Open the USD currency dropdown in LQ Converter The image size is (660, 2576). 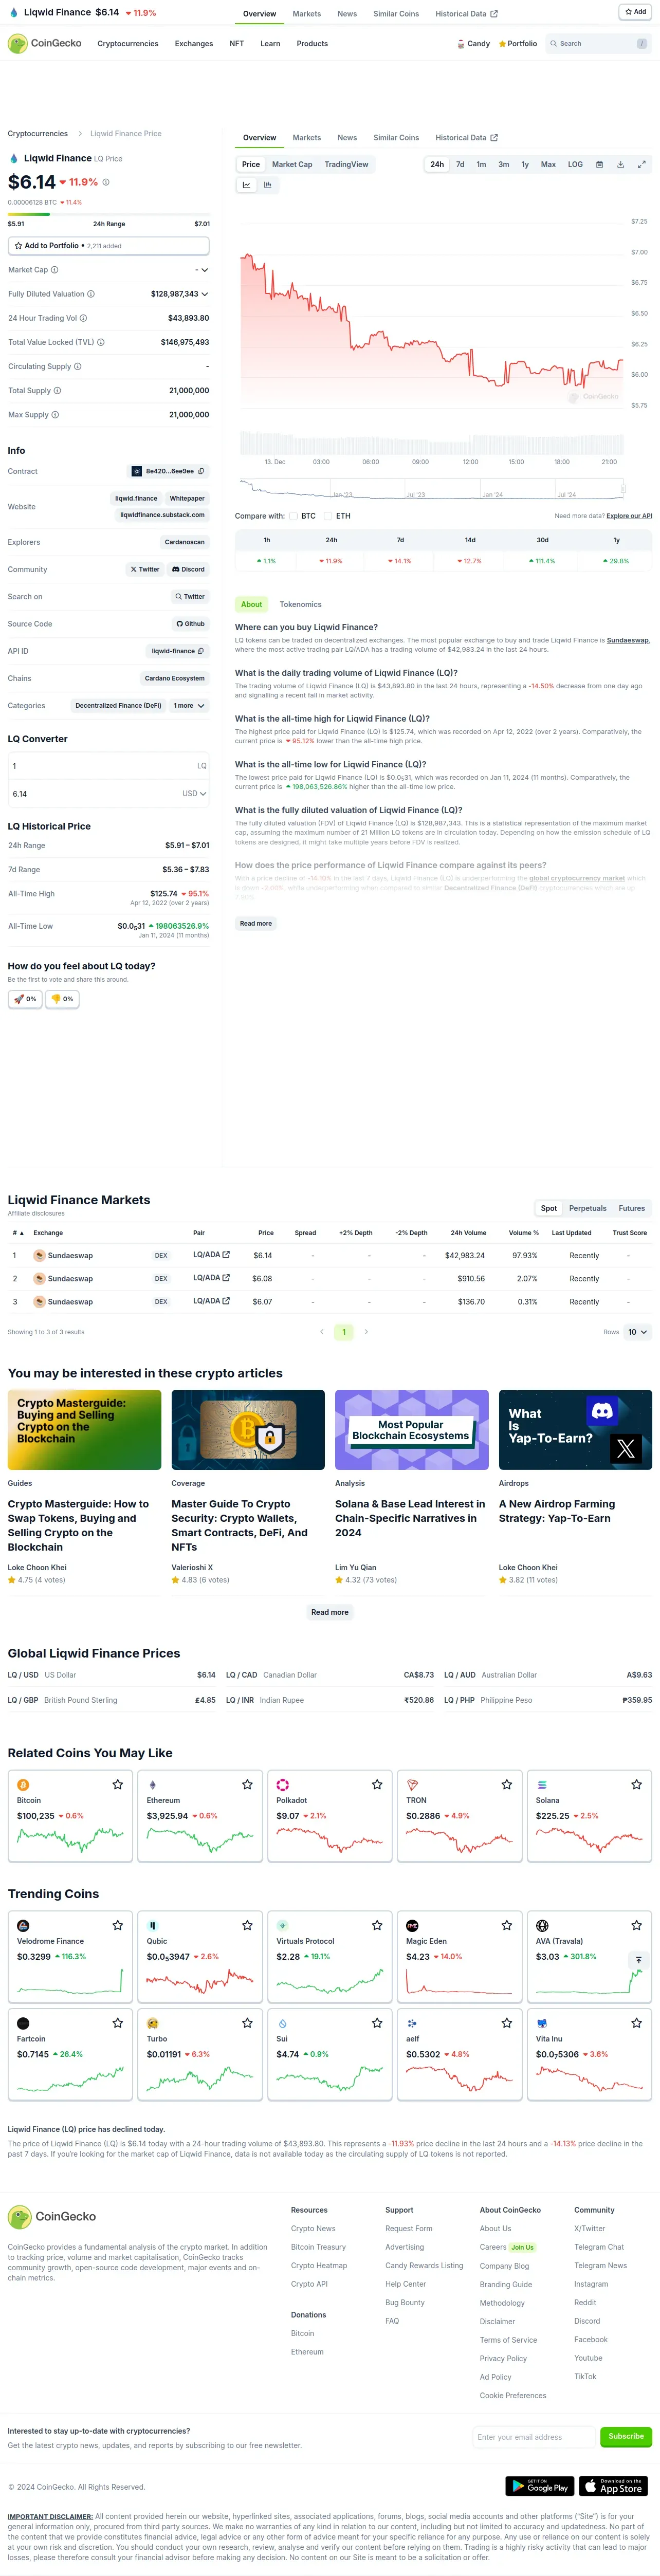(x=195, y=794)
